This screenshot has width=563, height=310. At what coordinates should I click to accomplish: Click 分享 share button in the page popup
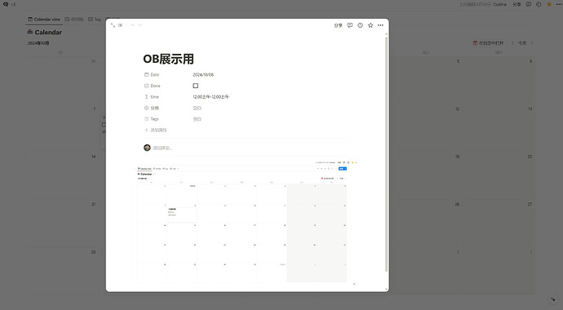[x=338, y=25]
